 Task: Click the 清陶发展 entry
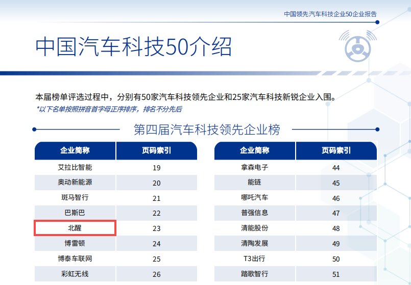click(x=254, y=244)
